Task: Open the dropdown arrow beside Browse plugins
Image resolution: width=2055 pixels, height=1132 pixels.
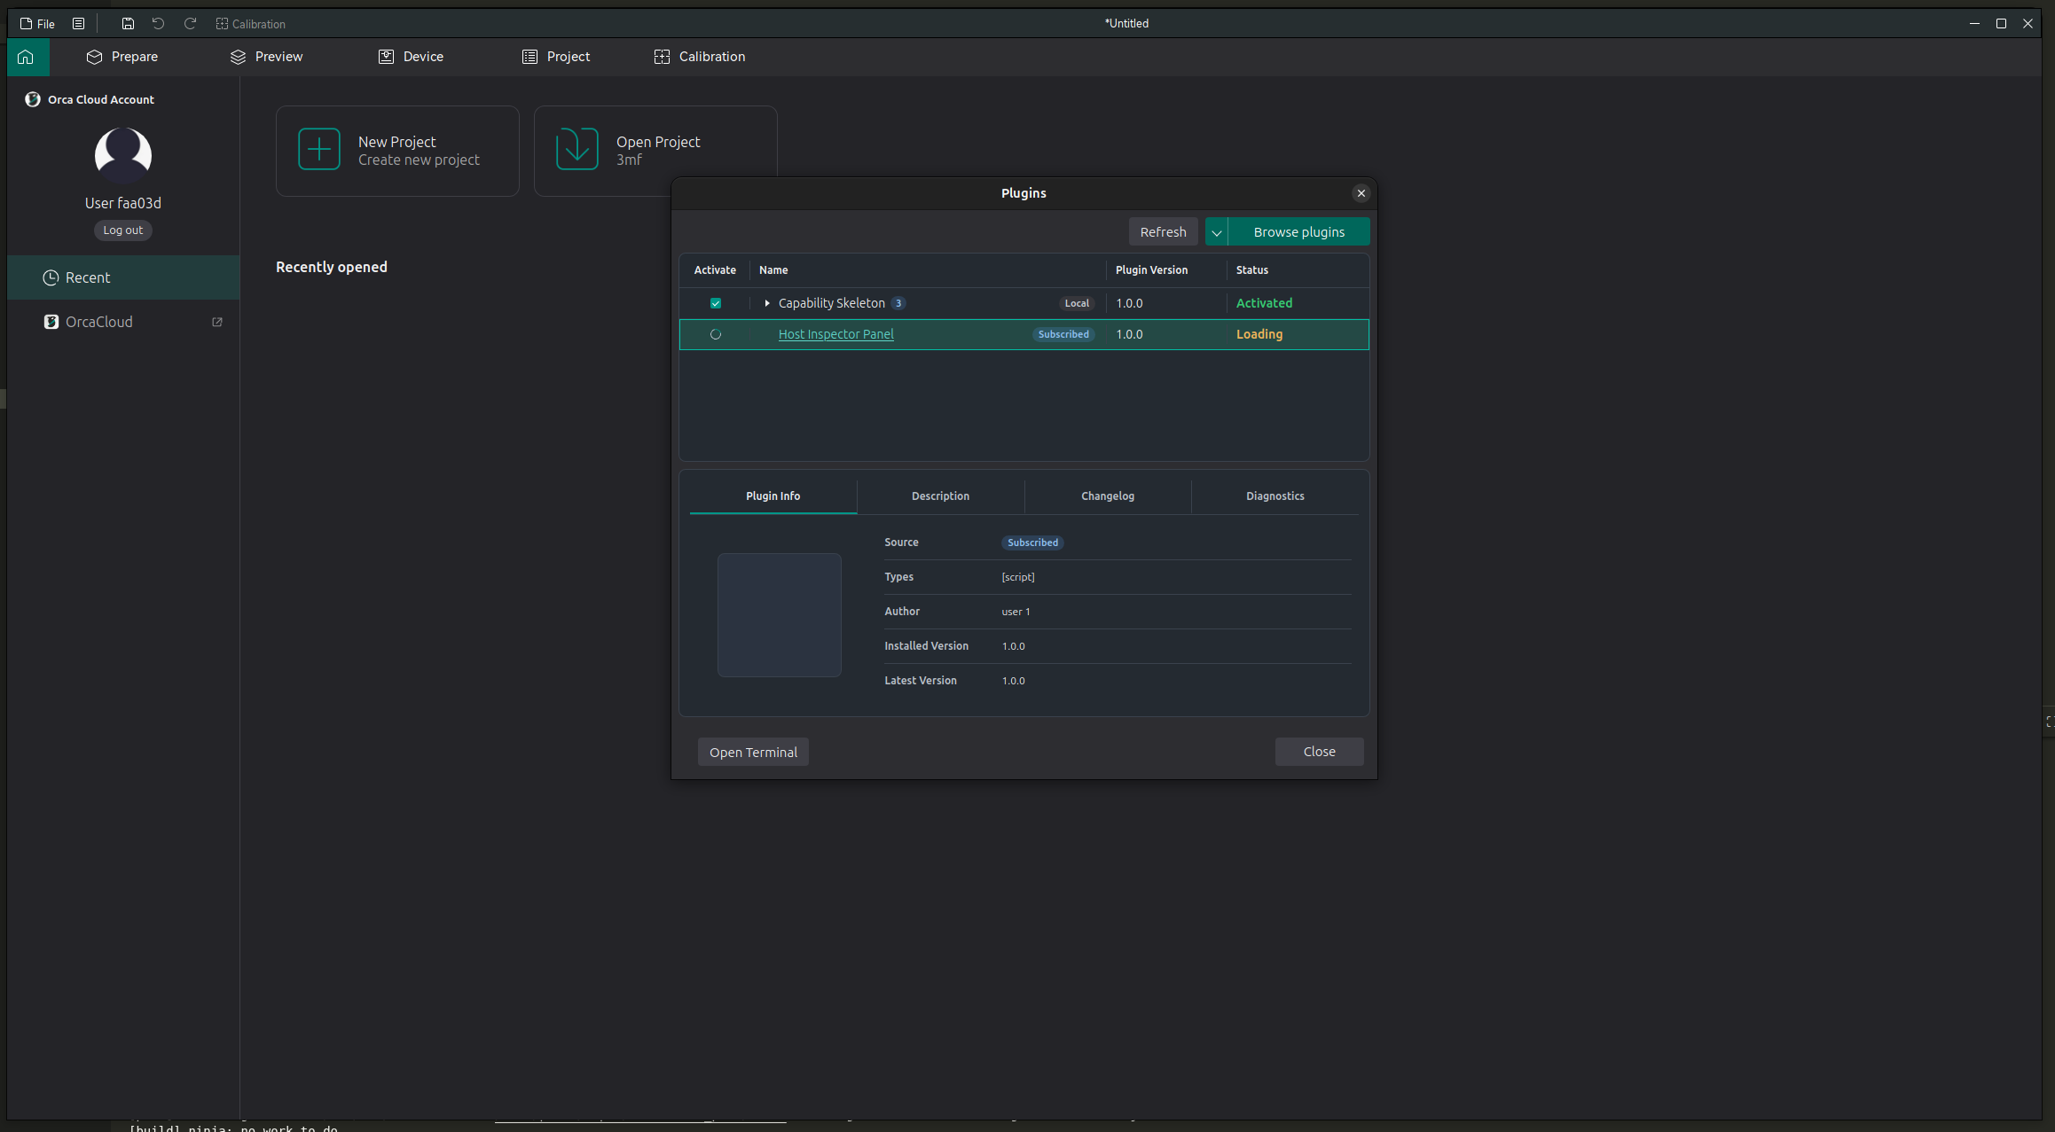Action: coord(1217,232)
